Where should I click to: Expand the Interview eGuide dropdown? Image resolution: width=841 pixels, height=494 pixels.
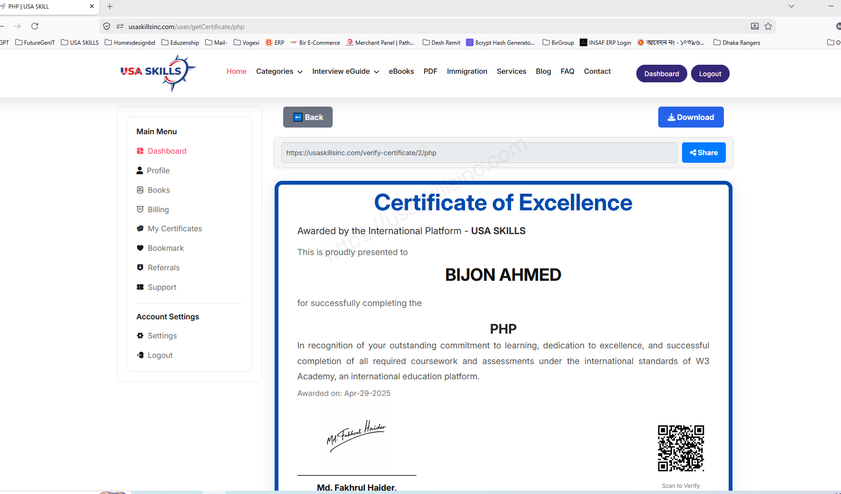346,71
